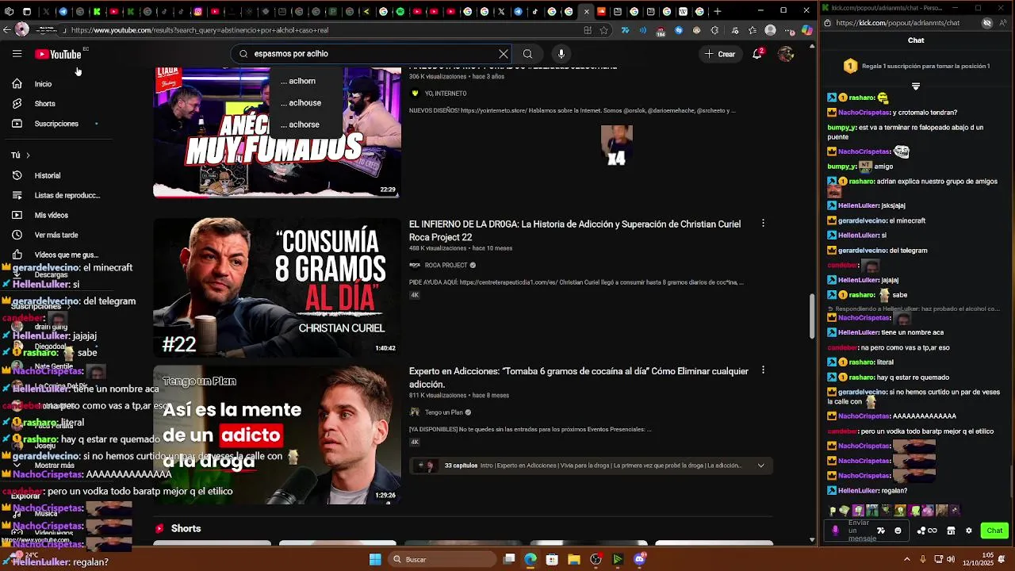
Task: Open new browser tab with plus
Action: 718,11
